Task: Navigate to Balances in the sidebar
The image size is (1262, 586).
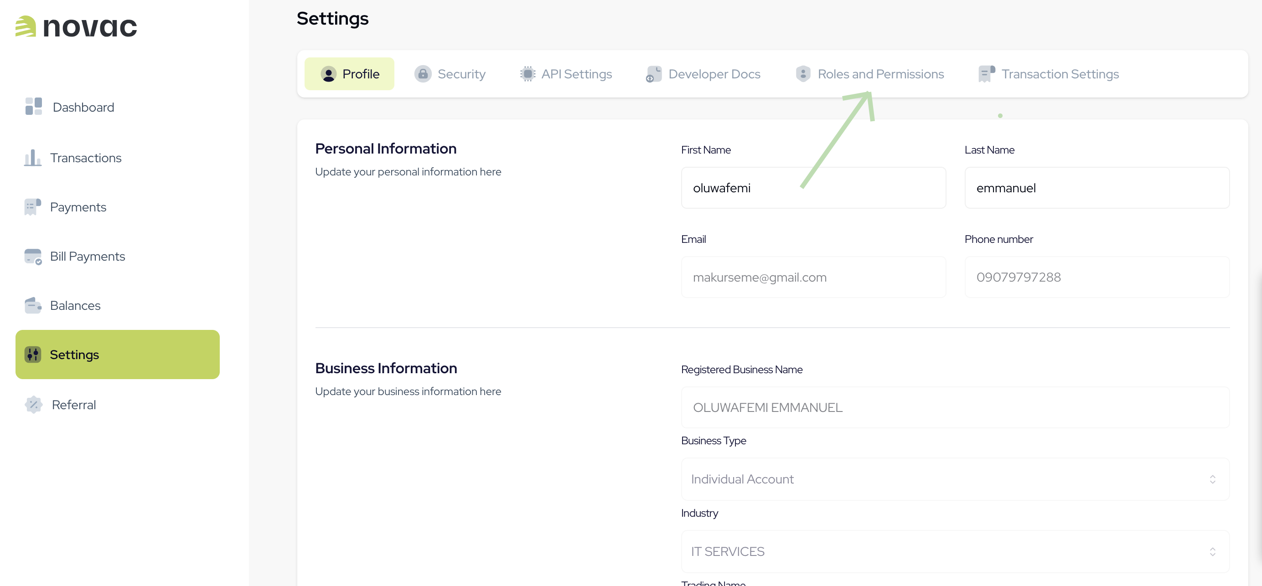Action: (75, 305)
